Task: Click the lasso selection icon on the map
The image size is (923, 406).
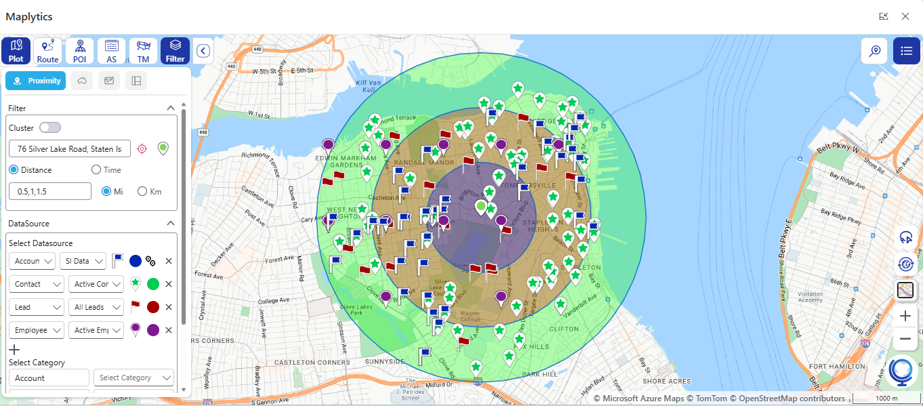Action: tap(905, 238)
